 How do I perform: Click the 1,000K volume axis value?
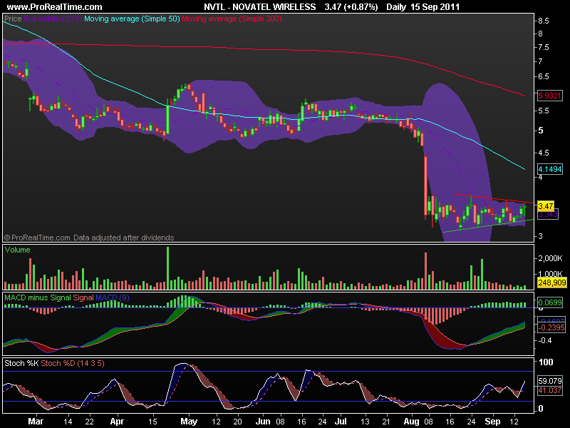[550, 274]
